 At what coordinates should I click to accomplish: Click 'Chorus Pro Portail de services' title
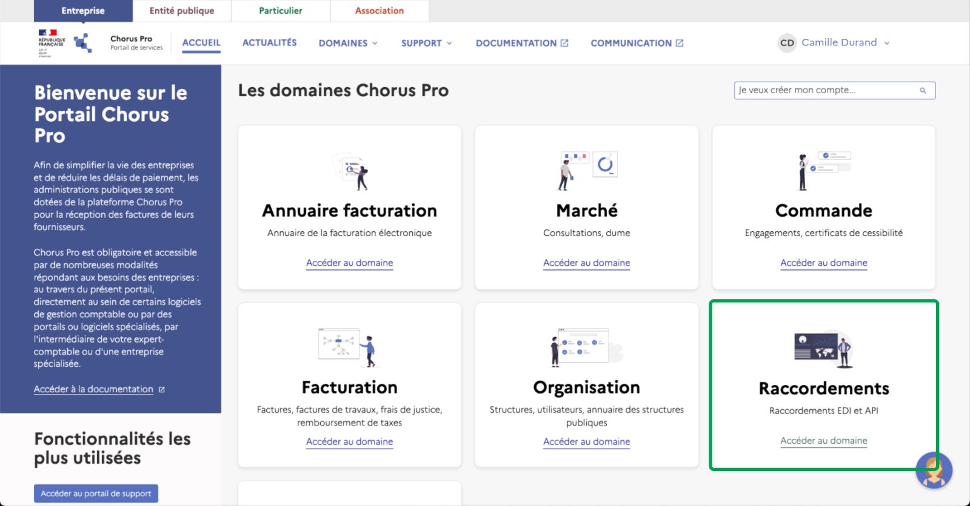point(136,43)
